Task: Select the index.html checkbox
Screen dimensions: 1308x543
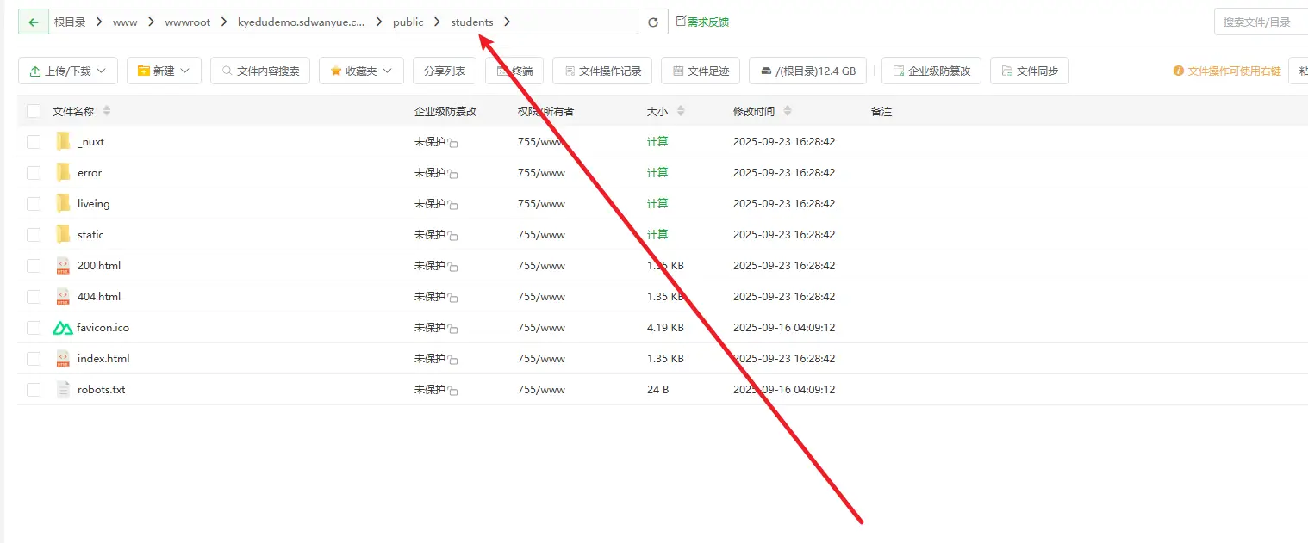Action: [x=34, y=359]
